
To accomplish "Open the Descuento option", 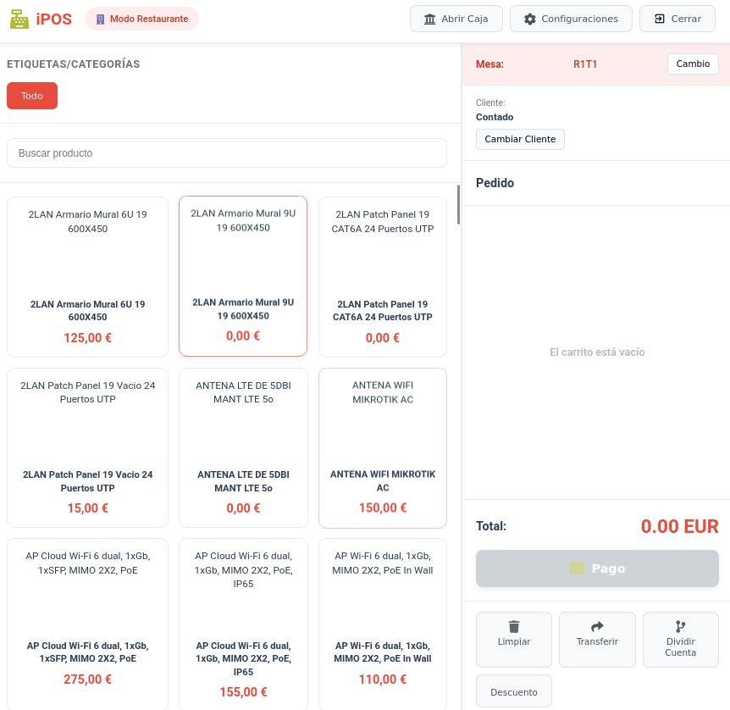I will [x=513, y=691].
